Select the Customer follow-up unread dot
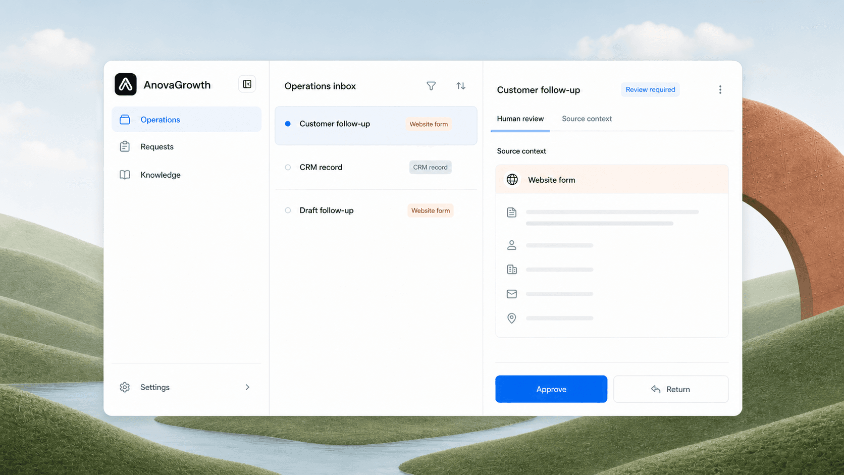844x475 pixels. (288, 124)
